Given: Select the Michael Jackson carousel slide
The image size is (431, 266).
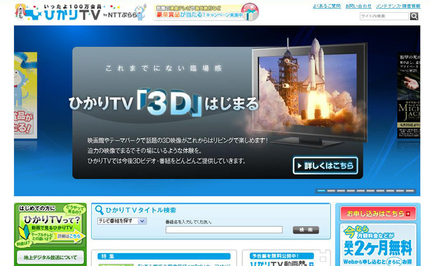Looking at the screenshot, I should pos(408,95).
